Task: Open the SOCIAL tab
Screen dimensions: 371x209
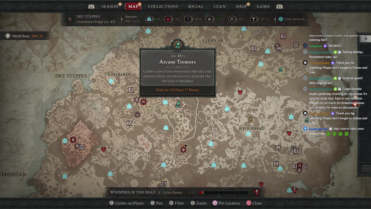Action: [x=196, y=6]
